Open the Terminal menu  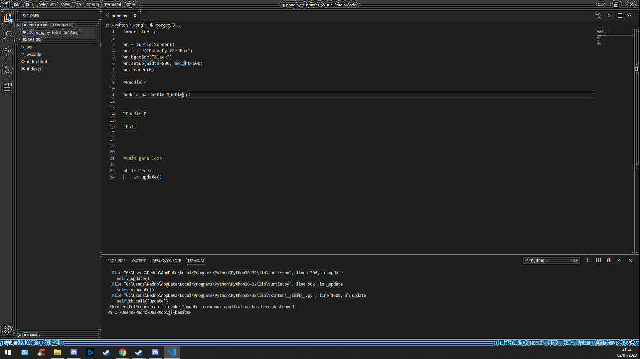(112, 5)
